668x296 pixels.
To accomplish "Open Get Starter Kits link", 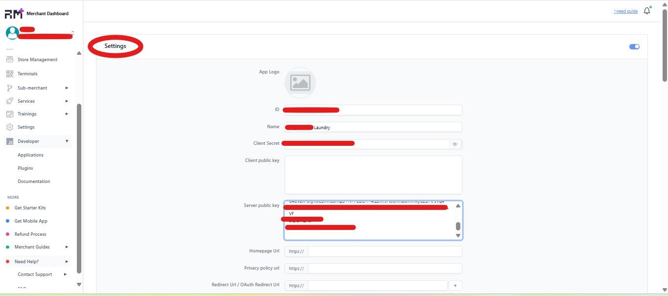I will tap(30, 207).
